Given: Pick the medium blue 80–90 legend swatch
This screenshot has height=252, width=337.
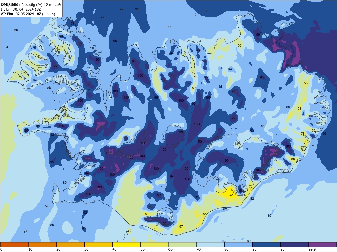Looking at the screenshot, I should point(239,245).
